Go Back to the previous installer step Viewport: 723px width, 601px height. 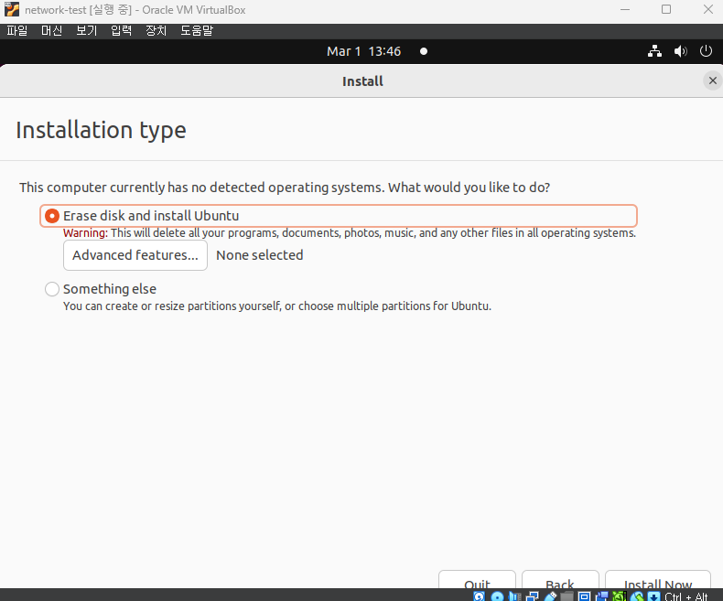[x=560, y=580]
